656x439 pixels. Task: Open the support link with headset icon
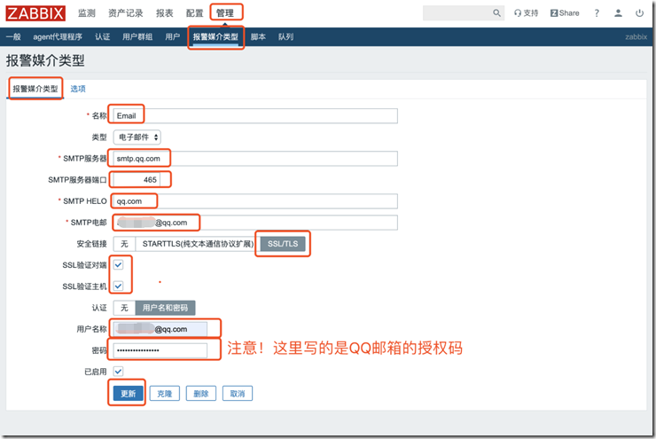[x=527, y=13]
